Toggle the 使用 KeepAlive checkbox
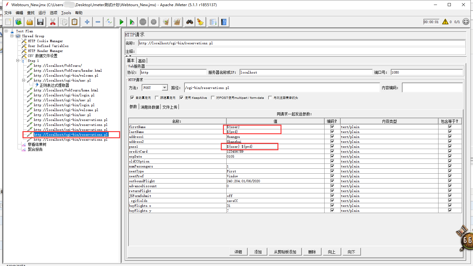473x266 pixels. click(x=181, y=98)
